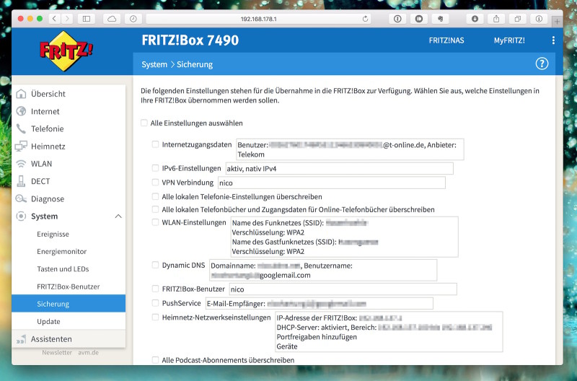Select the Sicherung menu item
This screenshot has width=577, height=381.
(69, 304)
